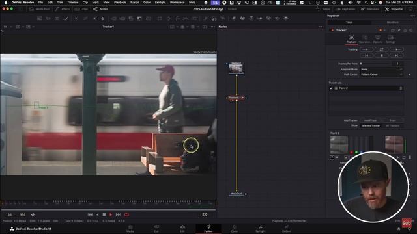The width and height of the screenshot is (417, 234).
Task: Open the viewer layout dropdown
Action: coord(20,27)
